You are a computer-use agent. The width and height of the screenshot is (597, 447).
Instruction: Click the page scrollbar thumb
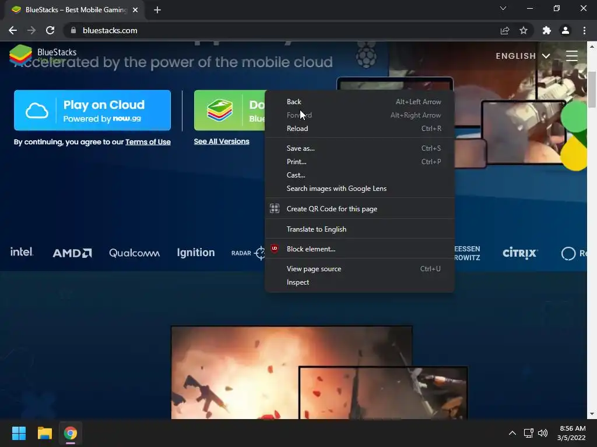[592, 89]
